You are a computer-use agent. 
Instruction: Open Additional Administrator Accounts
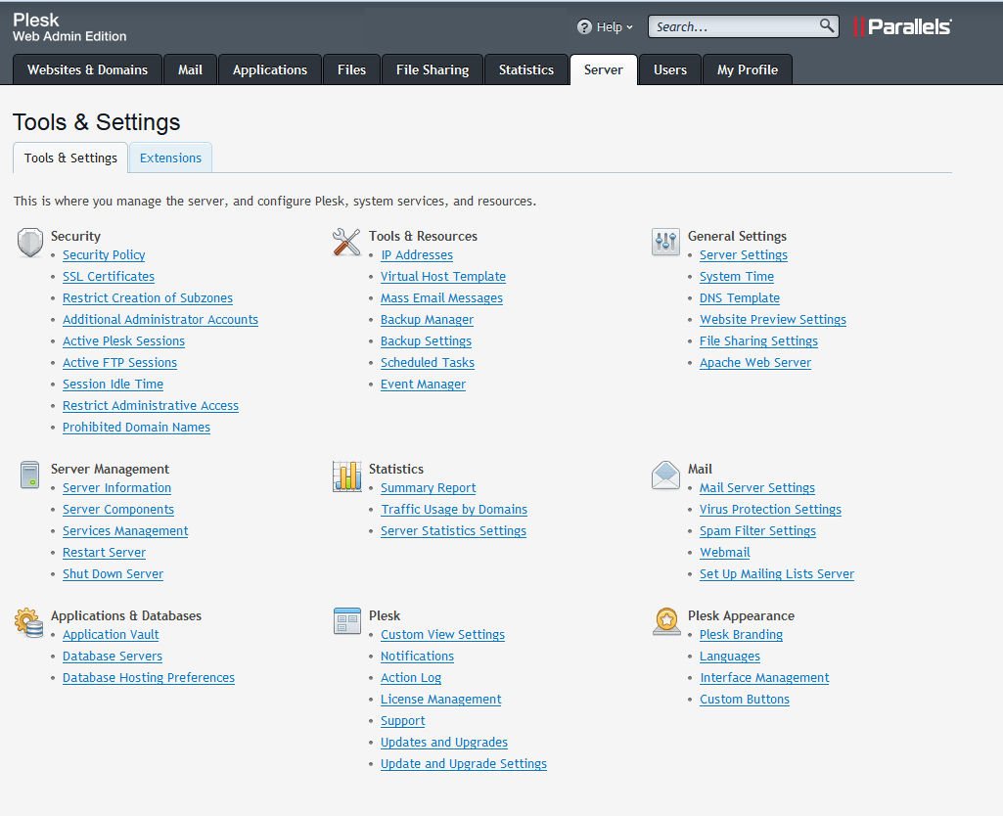[x=160, y=319]
